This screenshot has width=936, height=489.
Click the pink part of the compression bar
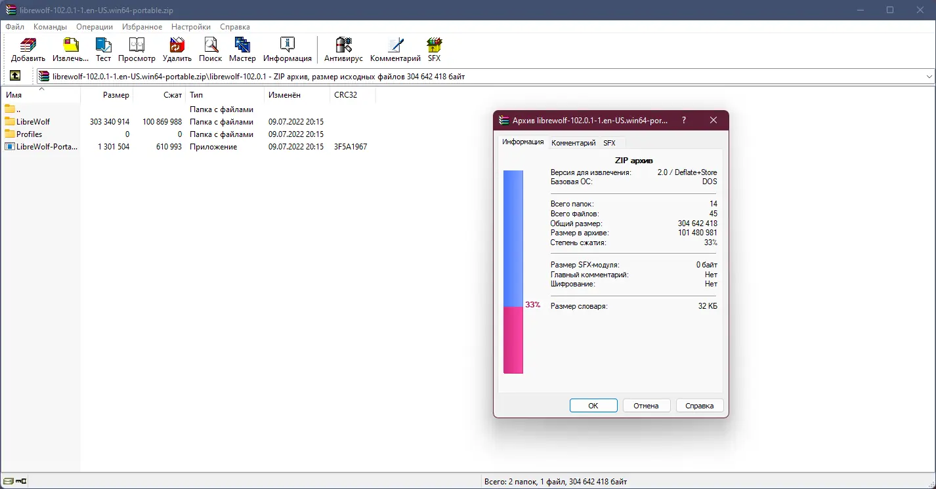tap(513, 340)
